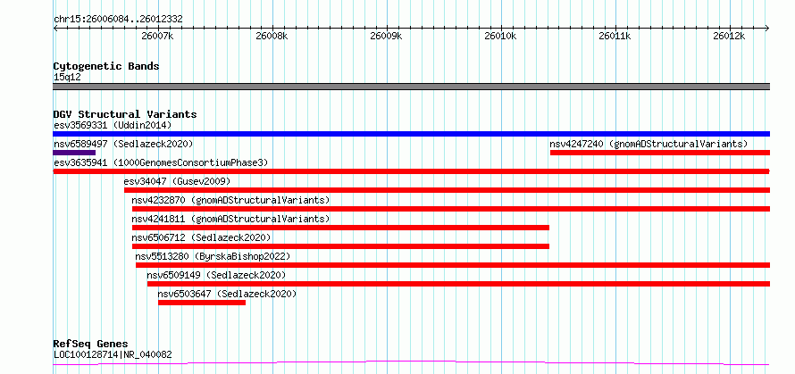
Task: Select the gray 15q12 cytogenetic band bar
Action: point(411,87)
